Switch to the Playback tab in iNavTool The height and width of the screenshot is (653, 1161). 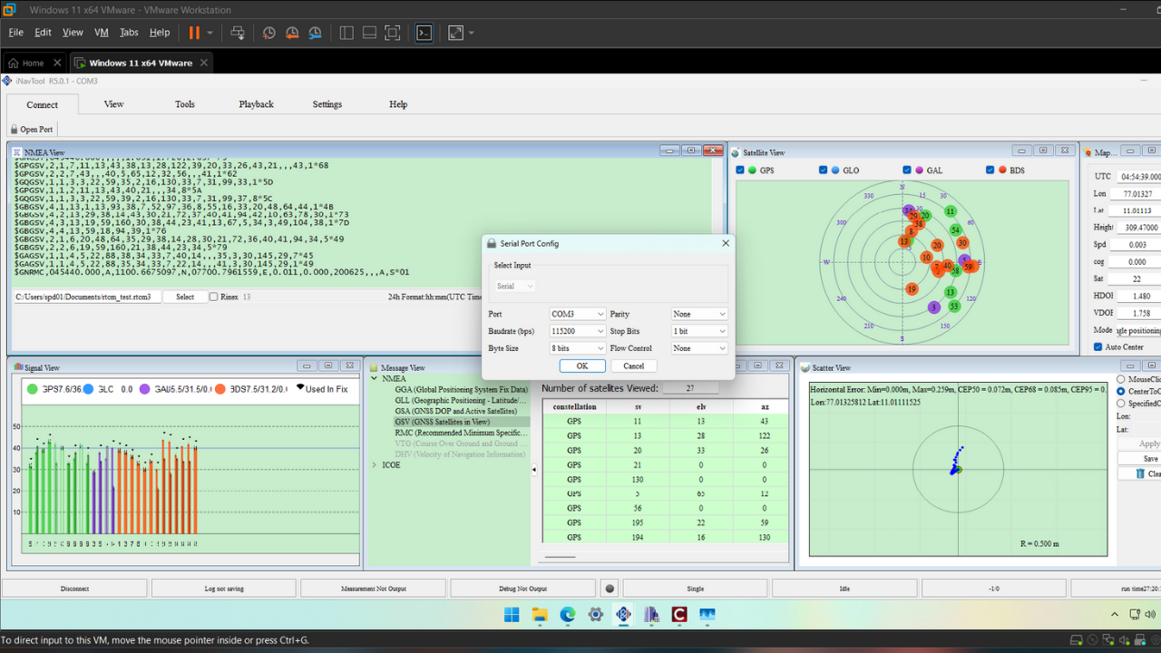tap(256, 103)
